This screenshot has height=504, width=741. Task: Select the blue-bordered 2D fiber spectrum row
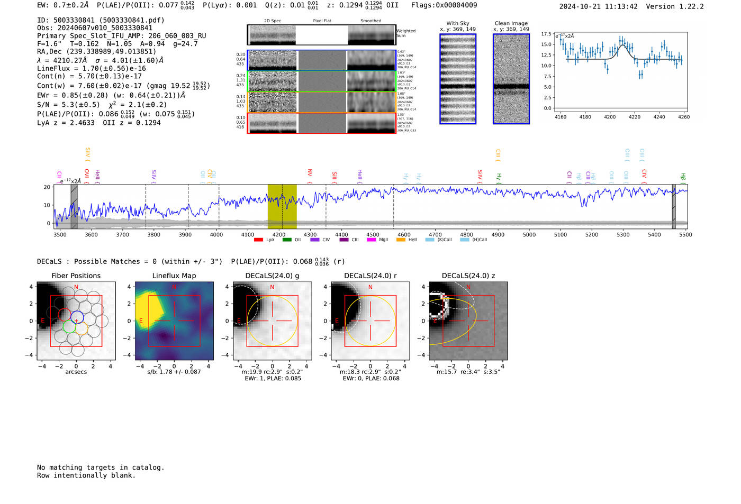click(x=322, y=60)
